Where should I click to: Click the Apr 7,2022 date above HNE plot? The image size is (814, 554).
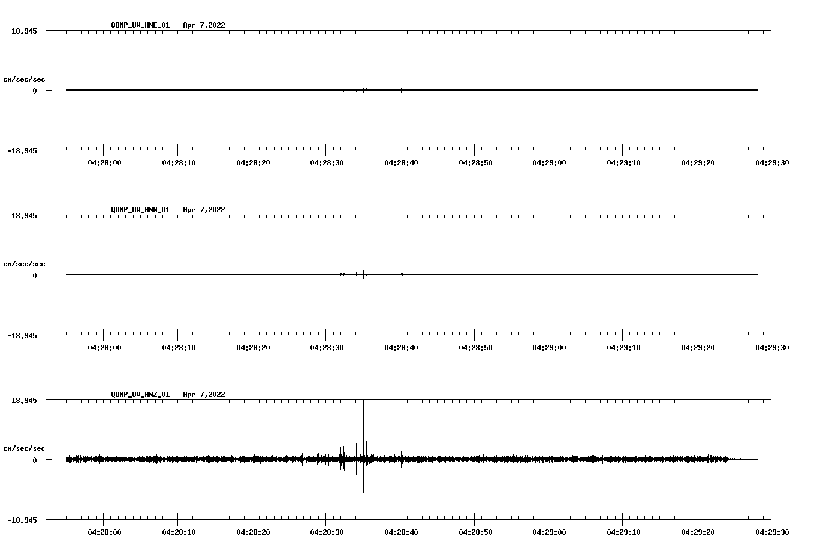click(204, 25)
